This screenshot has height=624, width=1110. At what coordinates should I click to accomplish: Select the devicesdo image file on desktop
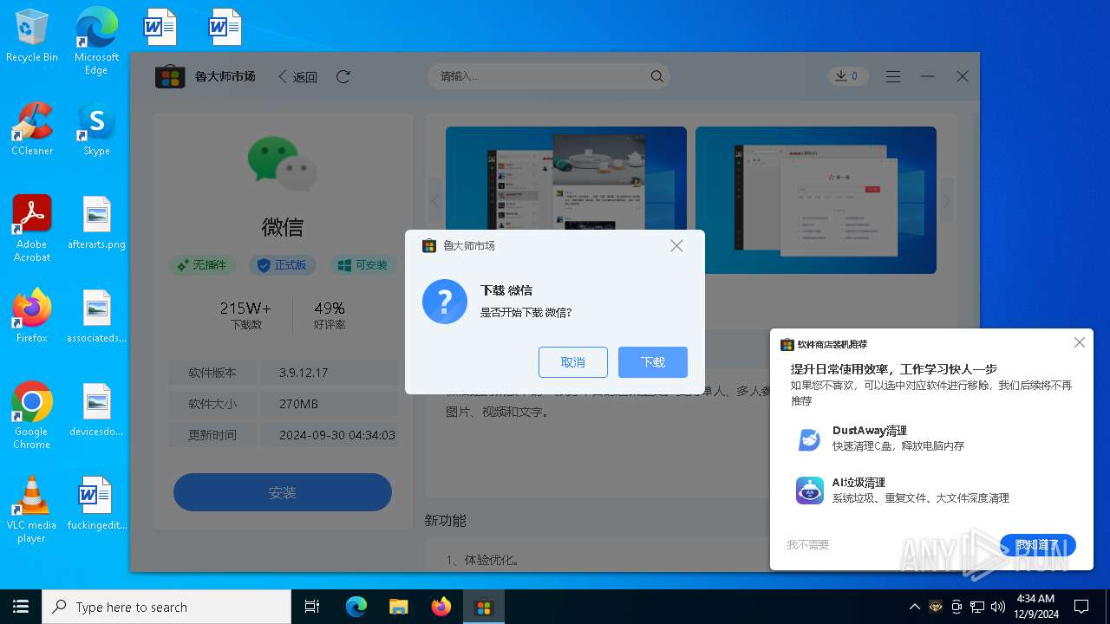click(x=96, y=410)
